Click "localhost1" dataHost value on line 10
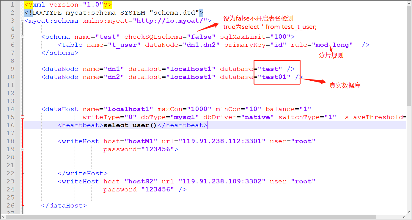 [x=191, y=77]
